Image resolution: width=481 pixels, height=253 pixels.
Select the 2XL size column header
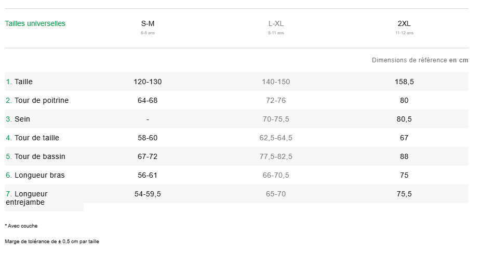point(404,23)
